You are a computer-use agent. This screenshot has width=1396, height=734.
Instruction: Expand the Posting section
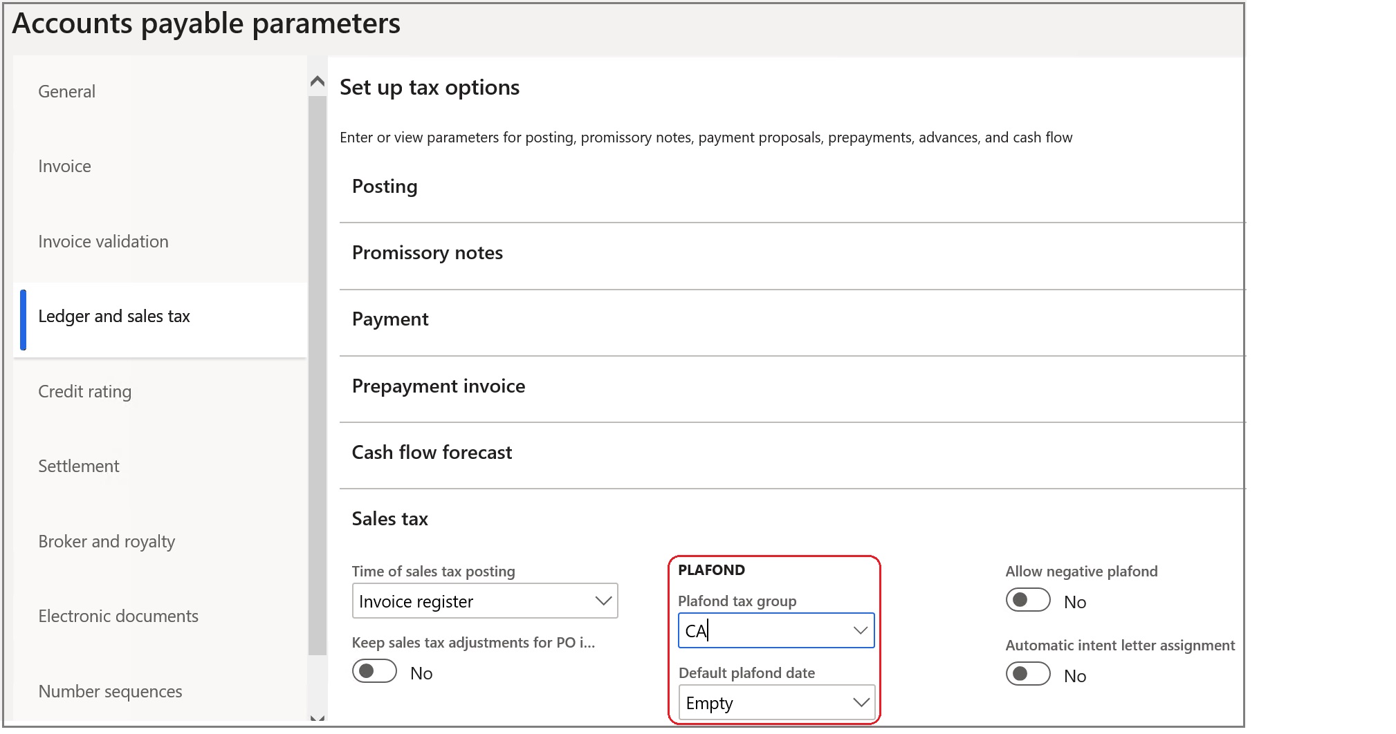tap(385, 187)
